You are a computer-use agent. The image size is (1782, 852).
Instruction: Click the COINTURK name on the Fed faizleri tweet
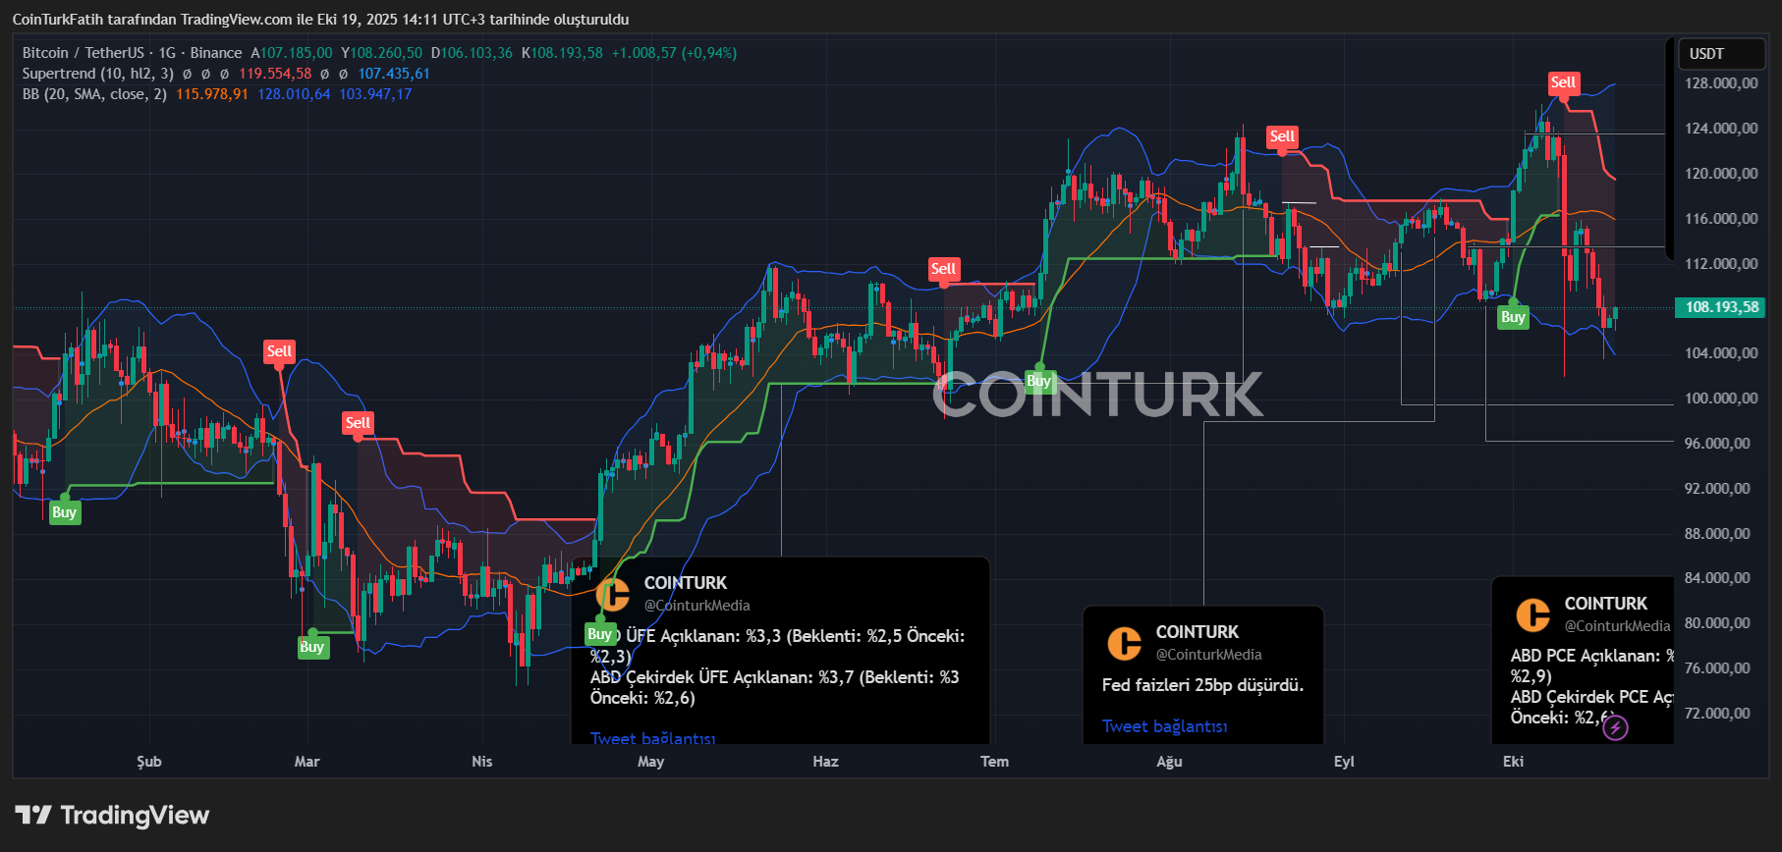tap(1197, 632)
